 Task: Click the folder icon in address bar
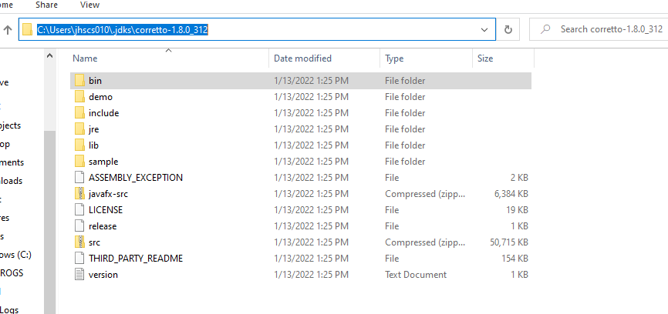[x=27, y=29]
